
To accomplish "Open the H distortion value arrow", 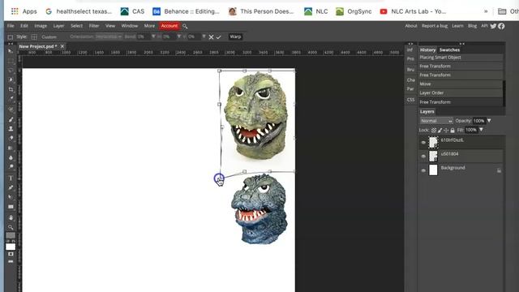I will coord(178,36).
